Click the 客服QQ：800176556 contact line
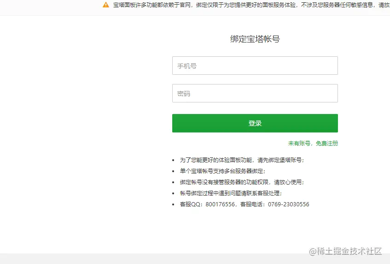This screenshot has height=264, width=390. click(x=244, y=204)
